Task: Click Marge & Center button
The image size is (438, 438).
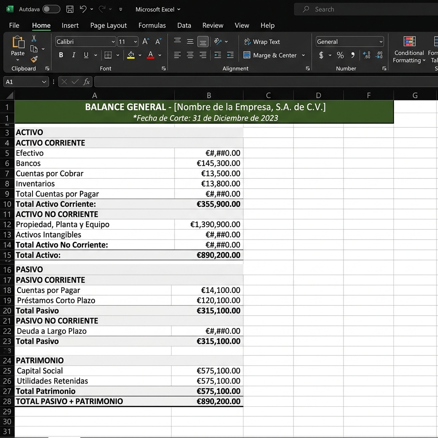Action: pos(270,55)
